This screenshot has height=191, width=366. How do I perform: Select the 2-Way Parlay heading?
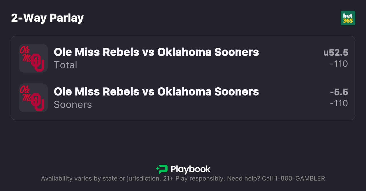click(47, 18)
